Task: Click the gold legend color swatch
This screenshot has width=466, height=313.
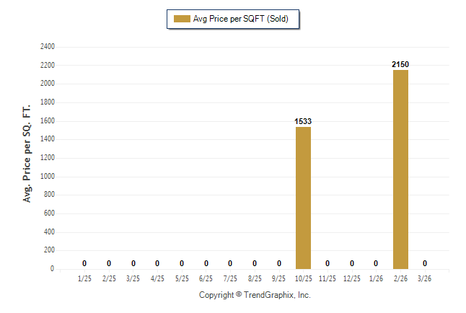Action: [x=181, y=19]
